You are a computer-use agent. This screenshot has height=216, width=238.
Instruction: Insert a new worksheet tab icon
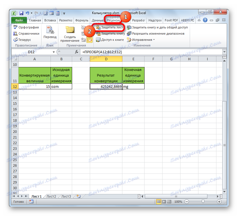pyautogui.click(x=79, y=196)
